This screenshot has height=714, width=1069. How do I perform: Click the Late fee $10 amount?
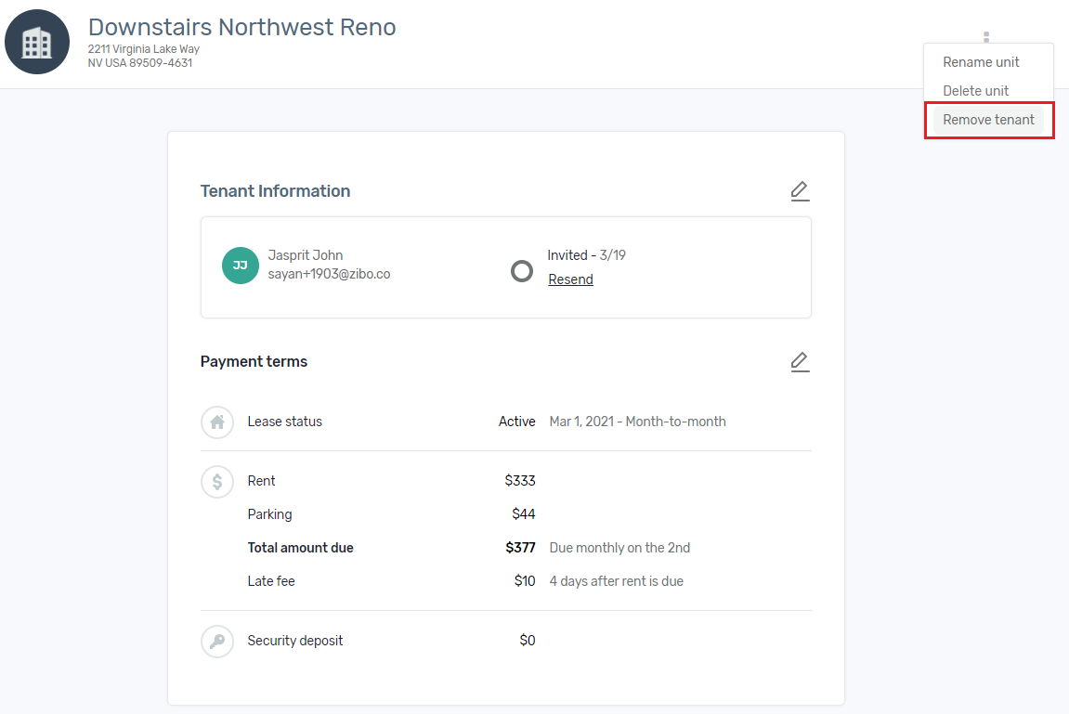pyautogui.click(x=524, y=581)
